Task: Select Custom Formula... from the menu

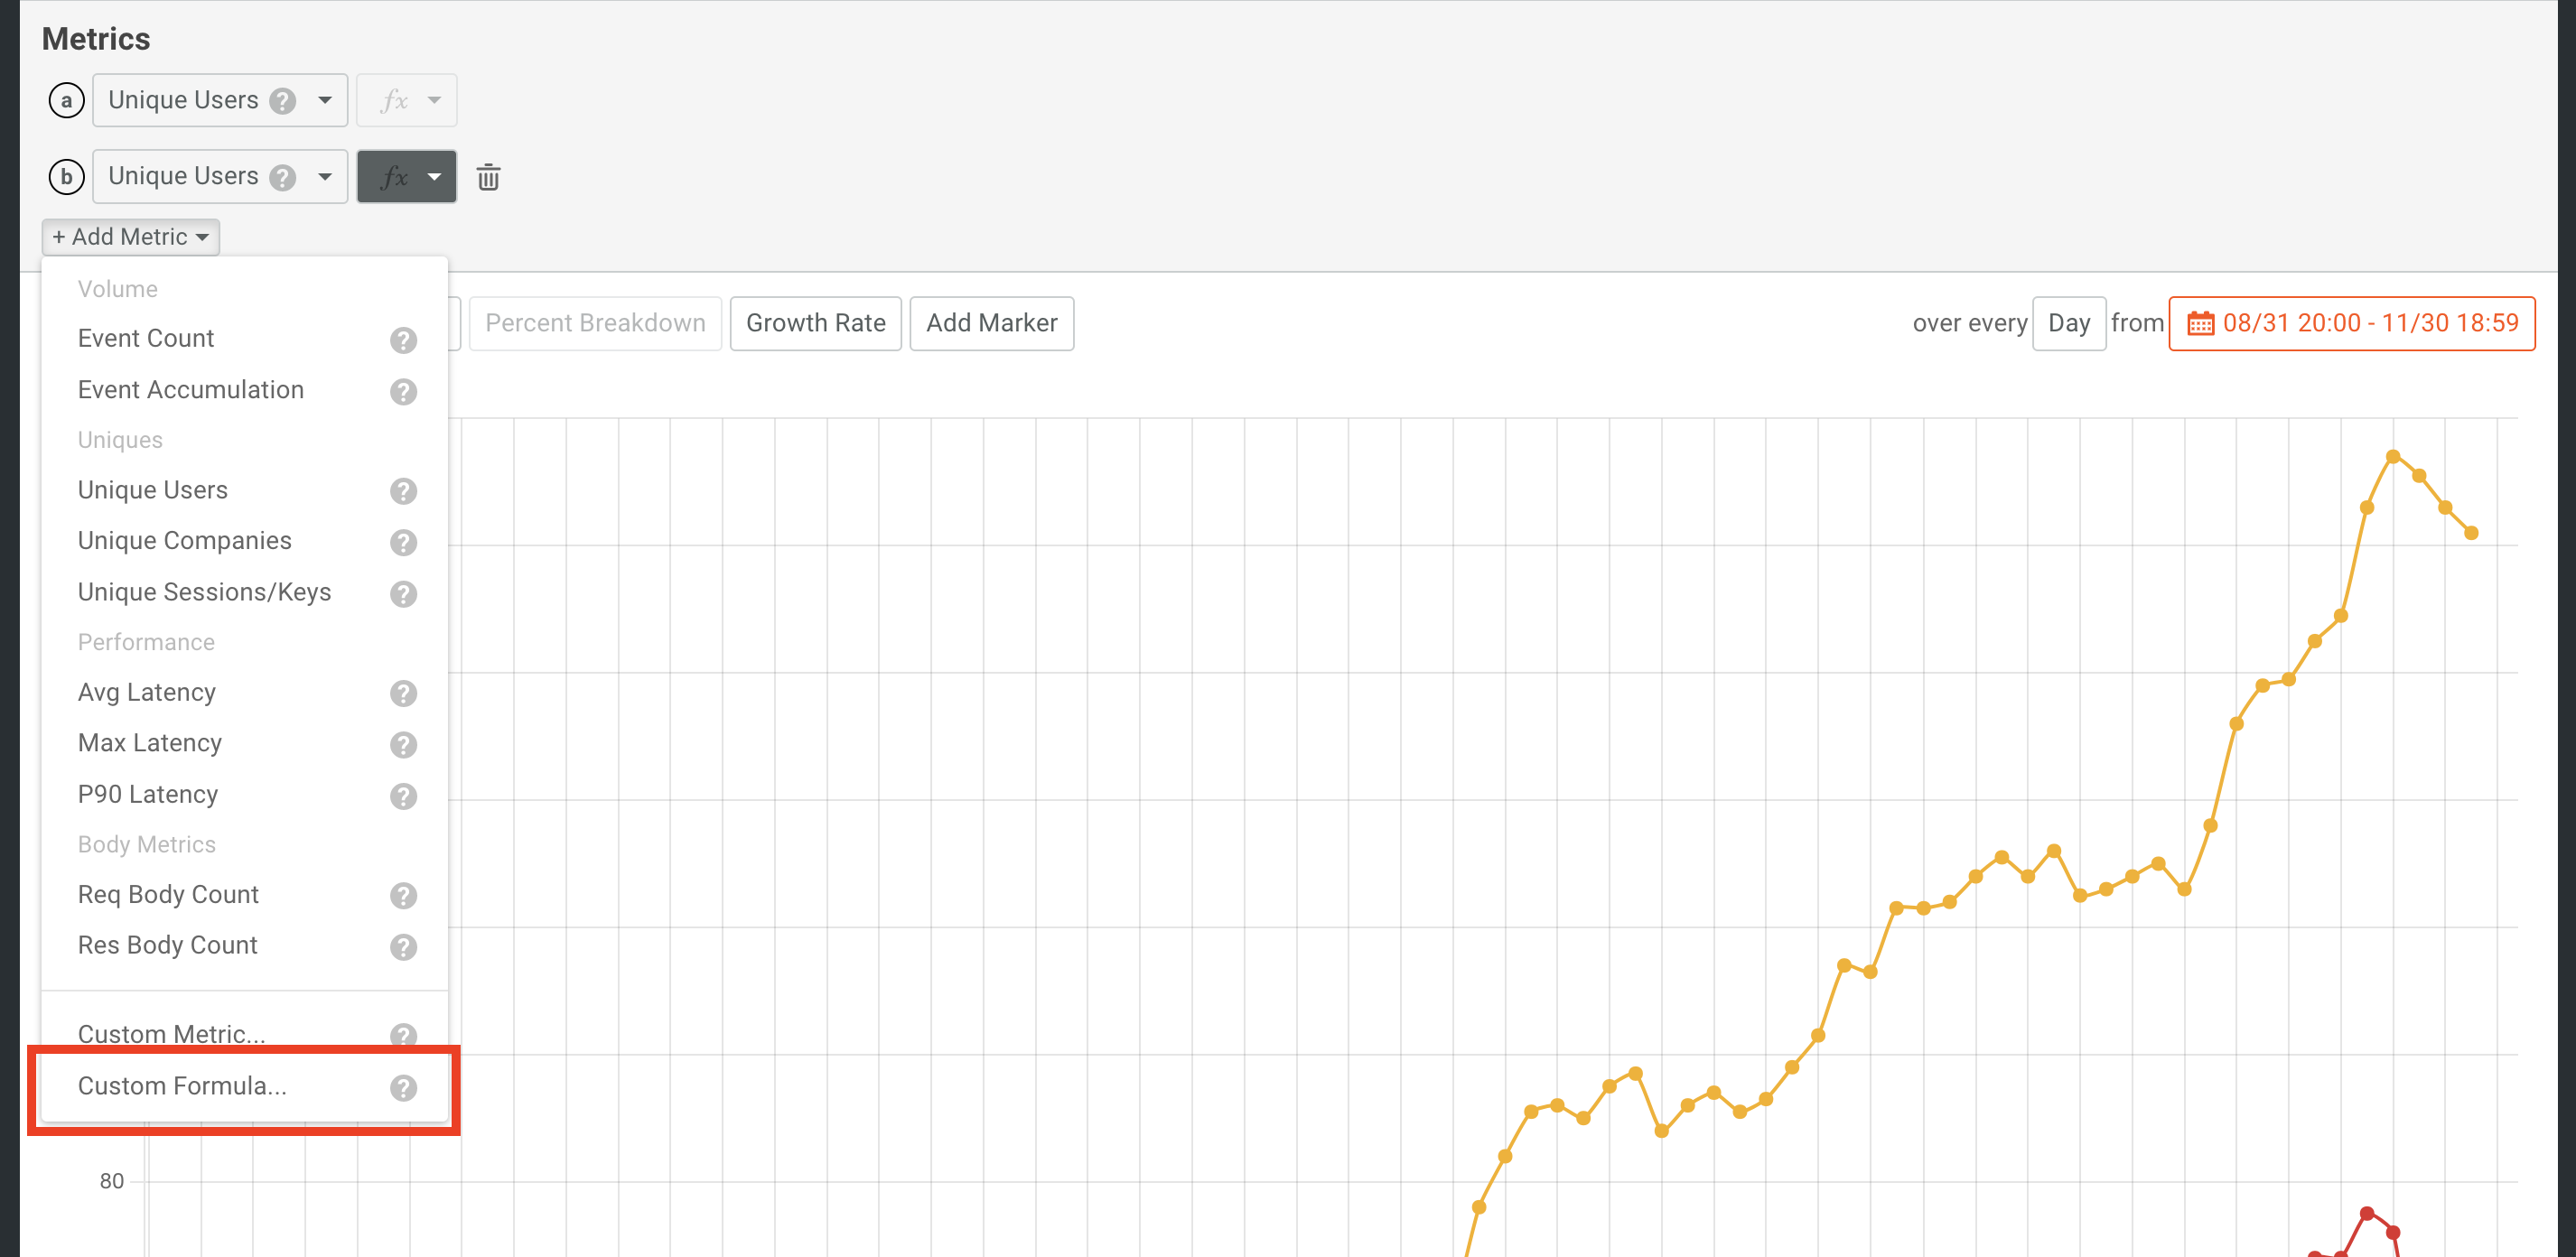Action: point(182,1086)
